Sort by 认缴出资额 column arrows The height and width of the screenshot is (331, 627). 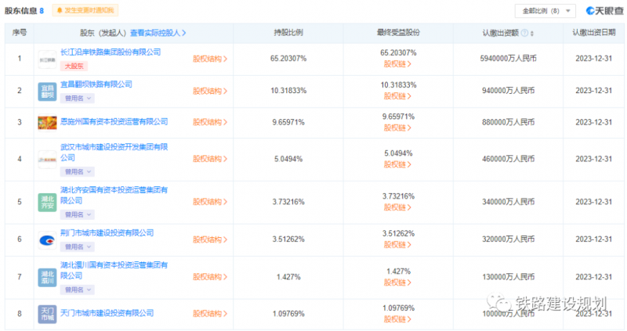[x=532, y=34]
